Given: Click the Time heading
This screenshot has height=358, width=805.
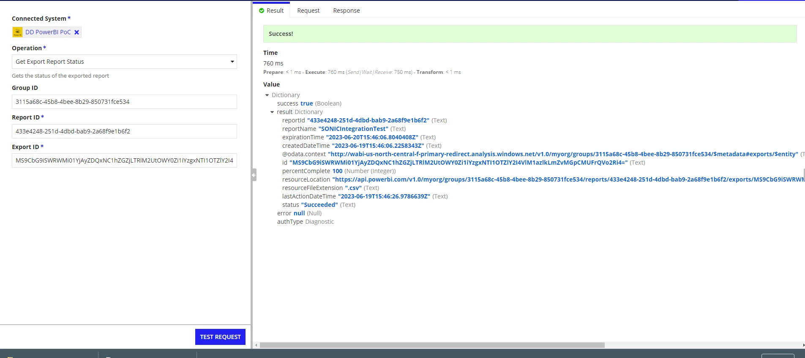Looking at the screenshot, I should tap(270, 53).
